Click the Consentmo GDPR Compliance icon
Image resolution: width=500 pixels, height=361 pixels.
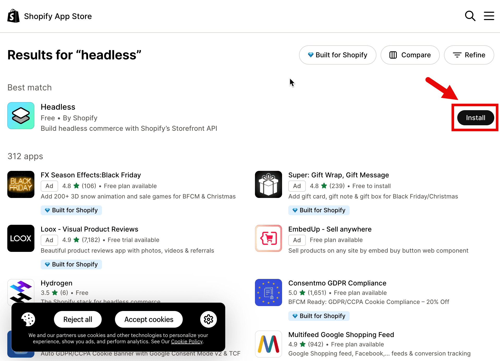[x=268, y=292]
